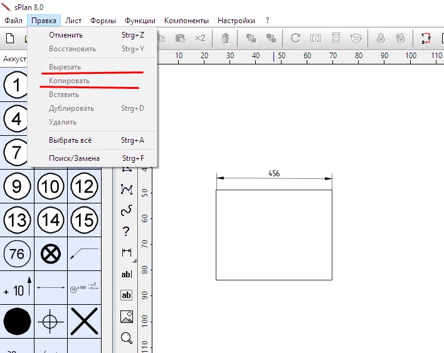This screenshot has height=353, width=444.
Task: Select the framed ab text block tool
Action: click(126, 295)
